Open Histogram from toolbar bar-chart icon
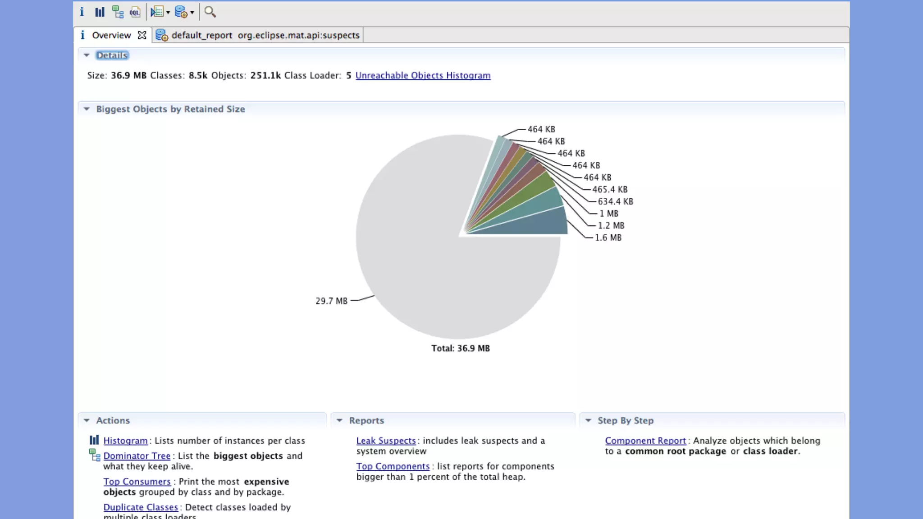The image size is (923, 519). pyautogui.click(x=100, y=12)
